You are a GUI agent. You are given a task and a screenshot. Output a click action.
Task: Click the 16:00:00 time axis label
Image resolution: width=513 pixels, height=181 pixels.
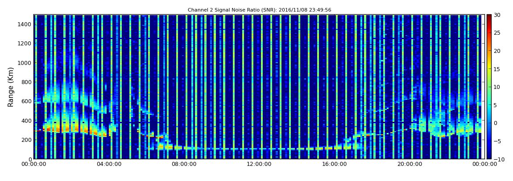tap(334, 165)
